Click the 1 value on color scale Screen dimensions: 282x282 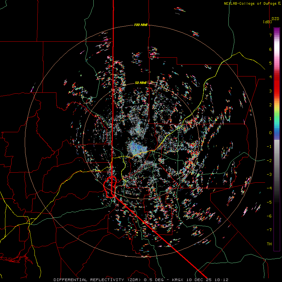click(270, 119)
